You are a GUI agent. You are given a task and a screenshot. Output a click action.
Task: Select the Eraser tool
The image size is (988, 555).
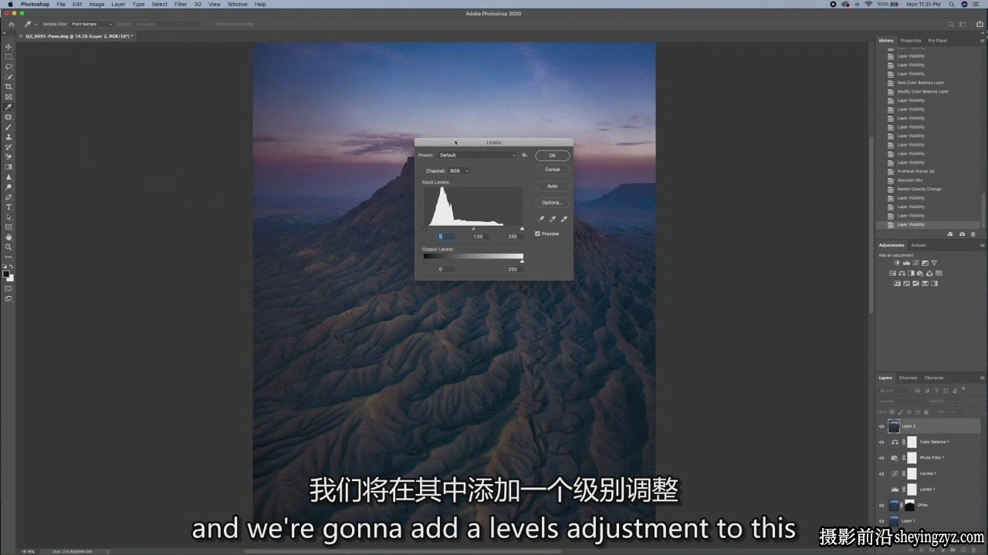pos(8,157)
